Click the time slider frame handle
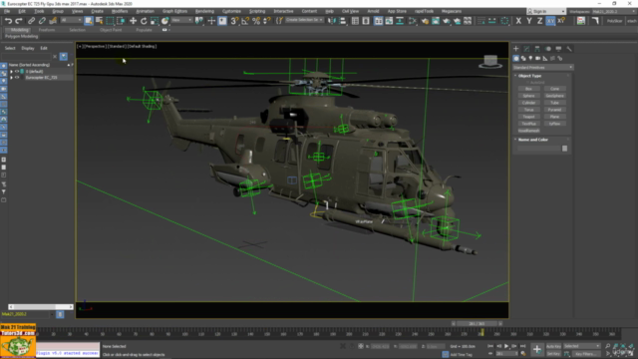 pyautogui.click(x=477, y=323)
